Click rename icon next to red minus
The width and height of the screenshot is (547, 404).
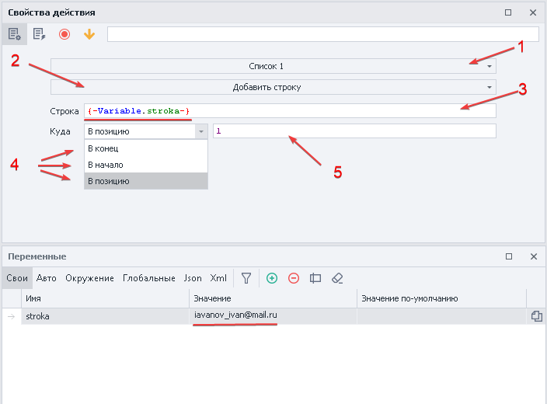tap(315, 278)
